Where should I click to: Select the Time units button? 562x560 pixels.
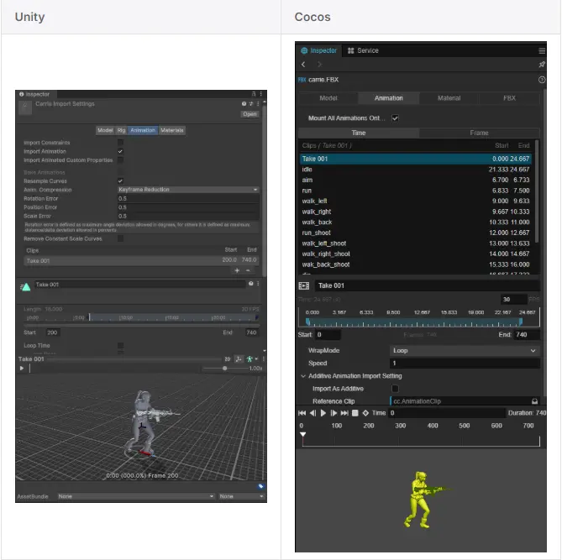359,133
